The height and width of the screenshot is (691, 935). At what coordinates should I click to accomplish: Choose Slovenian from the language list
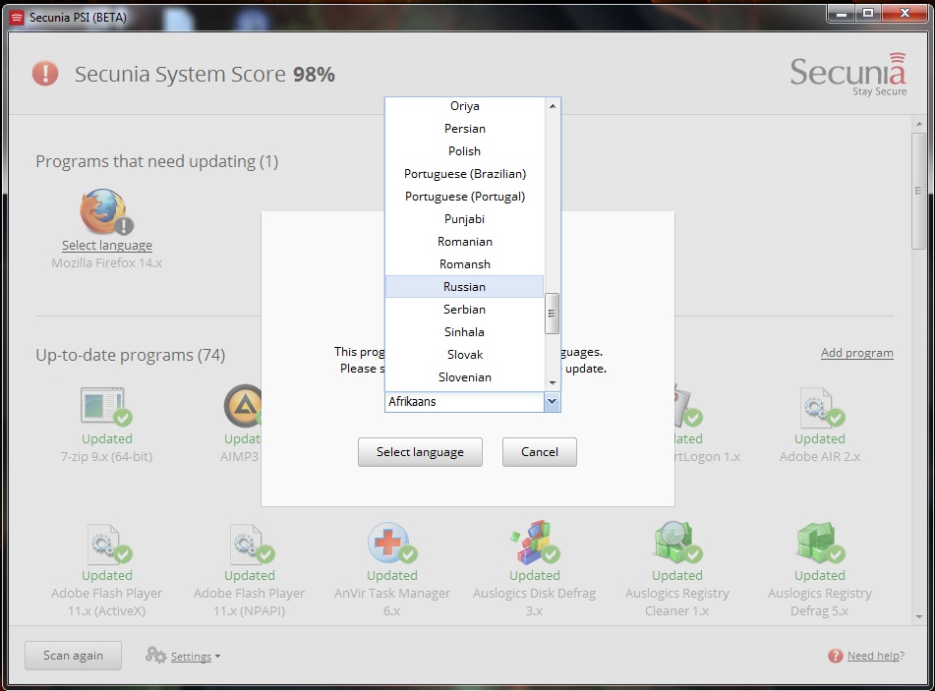[464, 377]
